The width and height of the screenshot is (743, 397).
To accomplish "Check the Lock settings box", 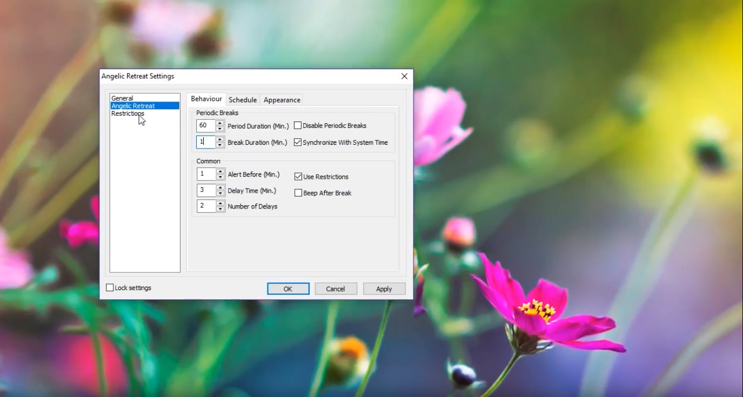I will coord(110,288).
